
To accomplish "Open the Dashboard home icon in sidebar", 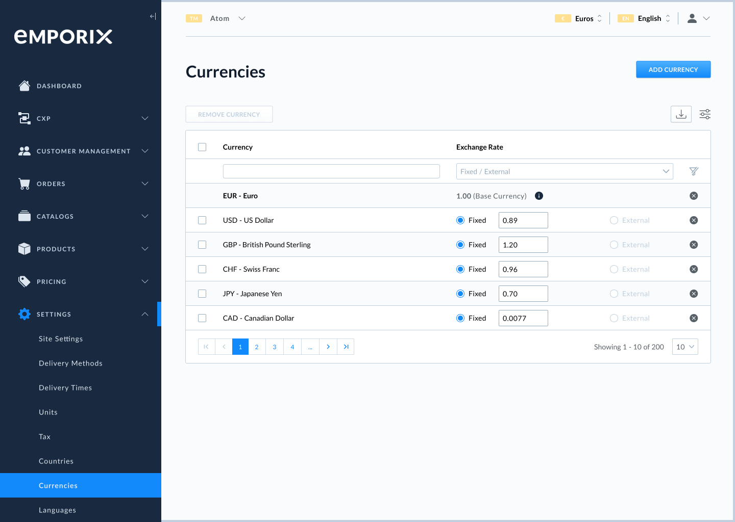I will click(24, 86).
